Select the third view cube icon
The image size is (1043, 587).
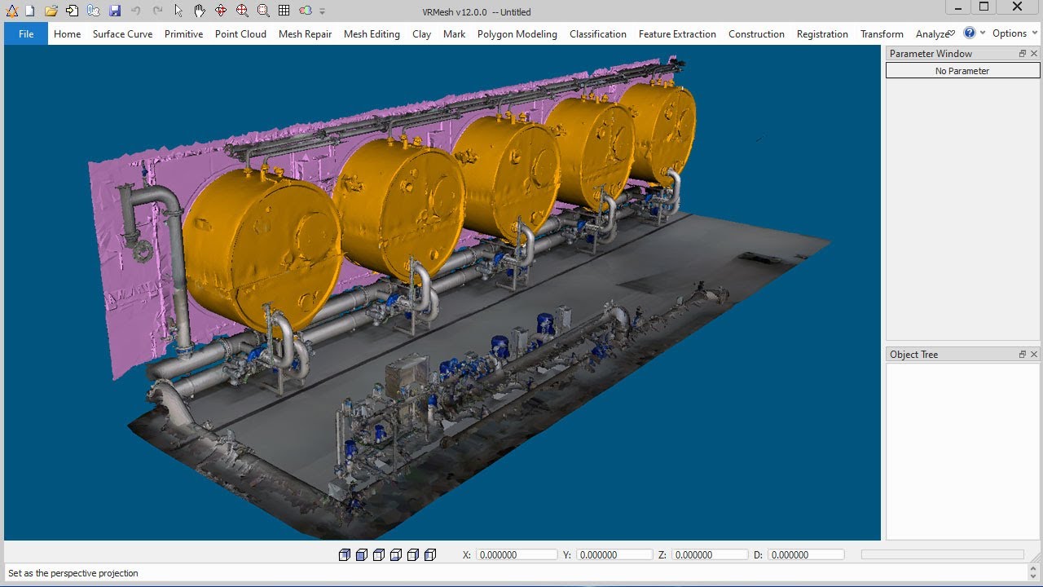379,555
